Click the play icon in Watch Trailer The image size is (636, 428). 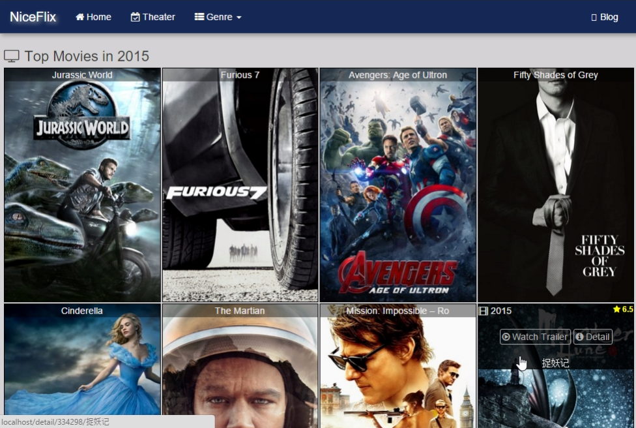[x=506, y=337]
